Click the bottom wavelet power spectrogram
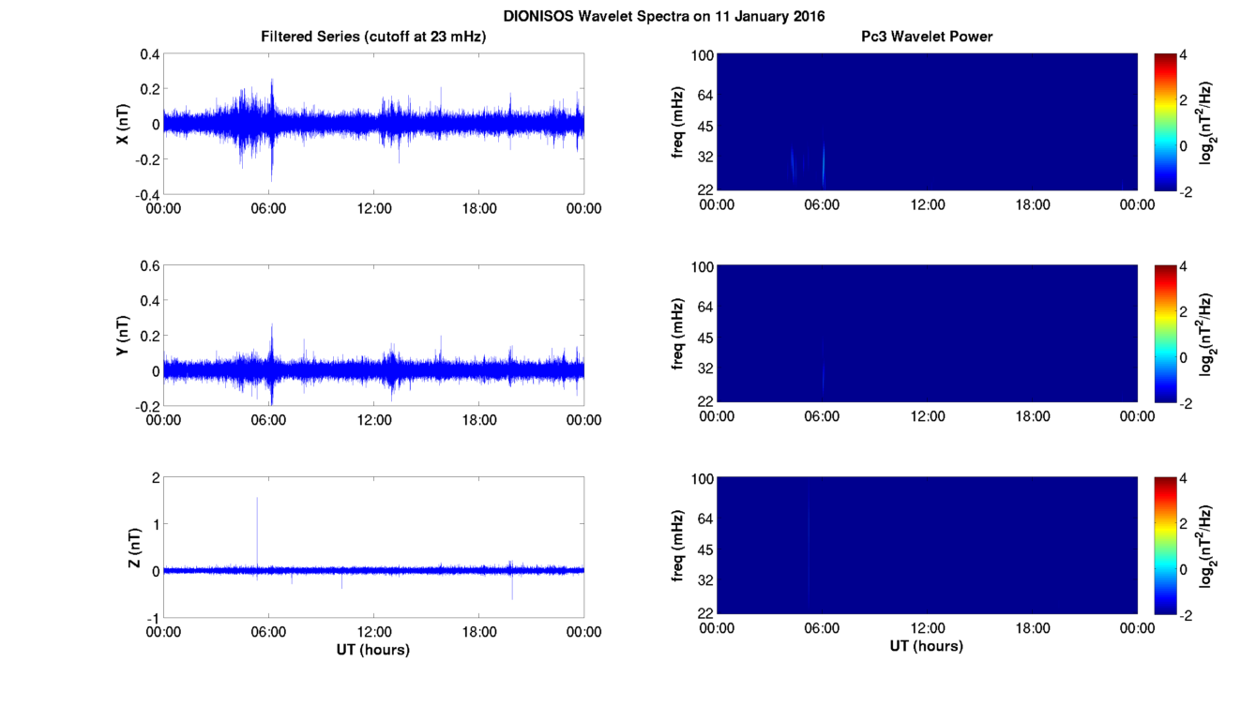Image resolution: width=1256 pixels, height=707 pixels. (x=927, y=546)
